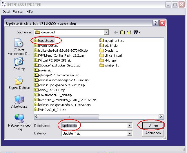Select Arbeitsplatz in places sidebar
Screen dimensions: 187x153
pyautogui.click(x=19, y=102)
